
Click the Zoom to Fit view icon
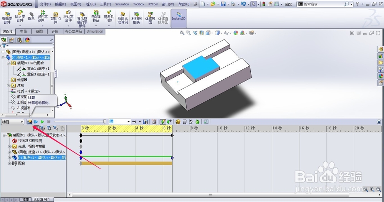(x=182, y=33)
